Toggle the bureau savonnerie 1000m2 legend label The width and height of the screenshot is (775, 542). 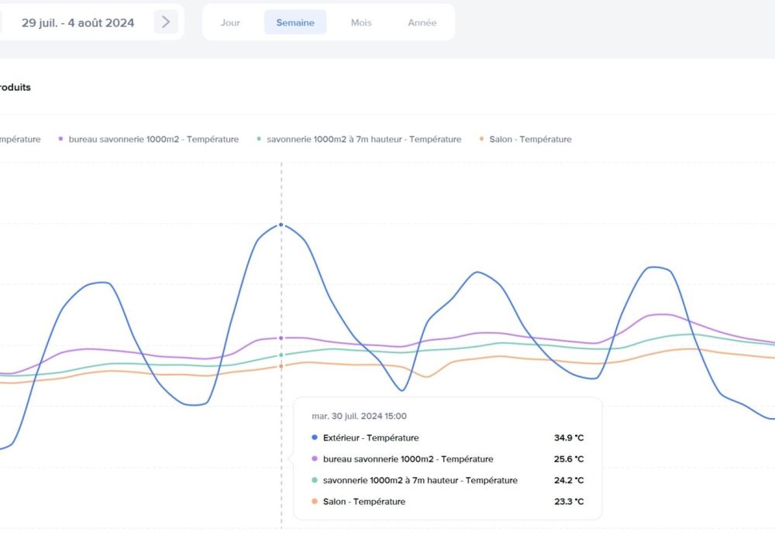(153, 139)
